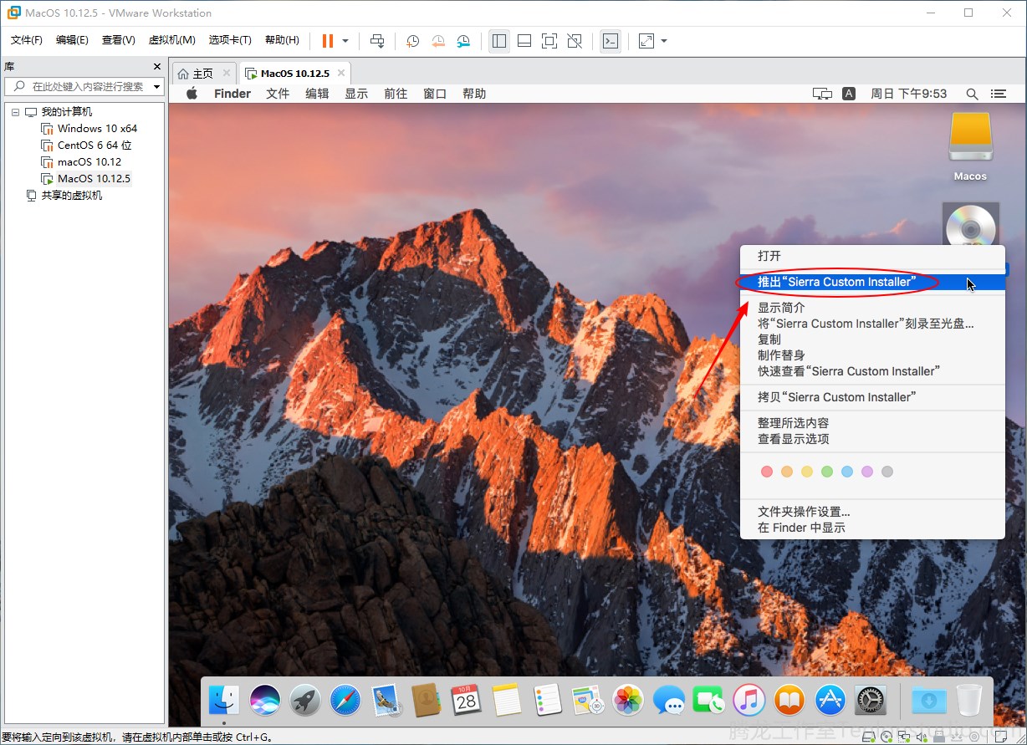Screen dimensions: 1027x745
Task: Click the Spotlight search icon
Action: (x=972, y=94)
